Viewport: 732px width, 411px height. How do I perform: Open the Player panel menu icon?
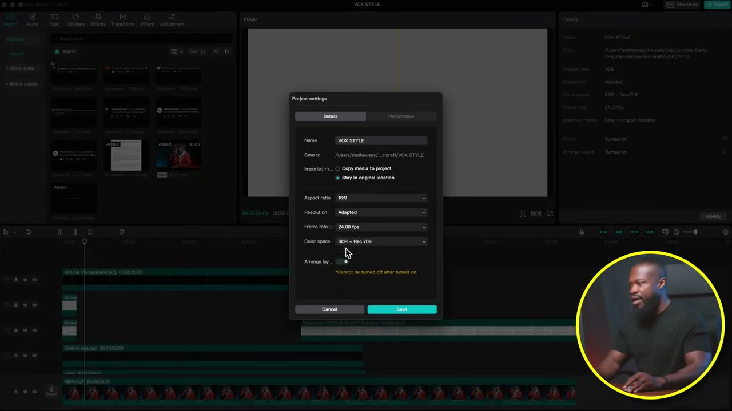tap(547, 19)
